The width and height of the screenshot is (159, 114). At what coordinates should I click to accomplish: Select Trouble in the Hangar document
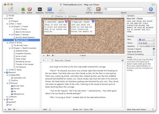click(x=25, y=64)
